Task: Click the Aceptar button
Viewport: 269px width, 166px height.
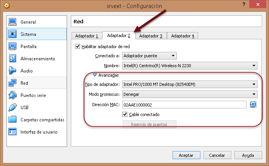Action: (x=186, y=155)
